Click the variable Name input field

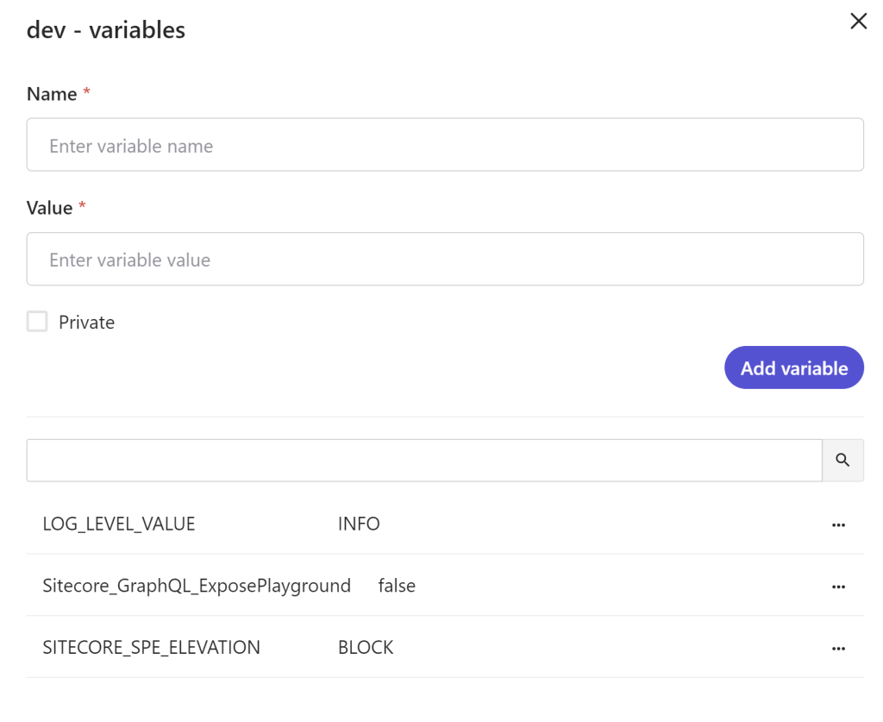[x=445, y=145]
